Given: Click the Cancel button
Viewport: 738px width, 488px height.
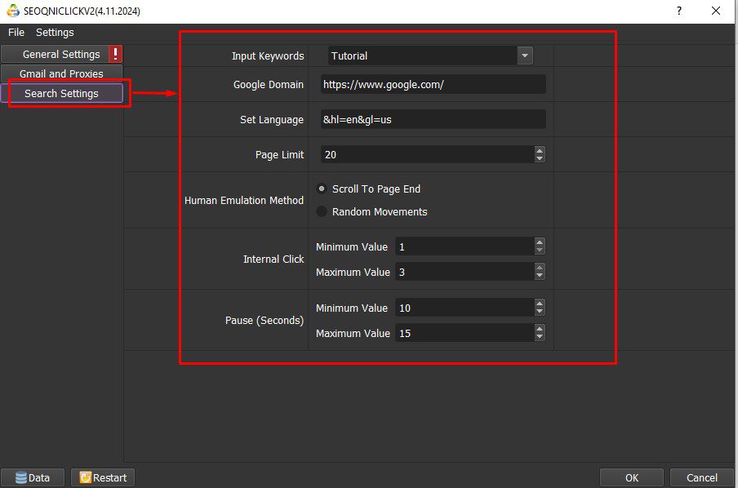Looking at the screenshot, I should pyautogui.click(x=702, y=477).
